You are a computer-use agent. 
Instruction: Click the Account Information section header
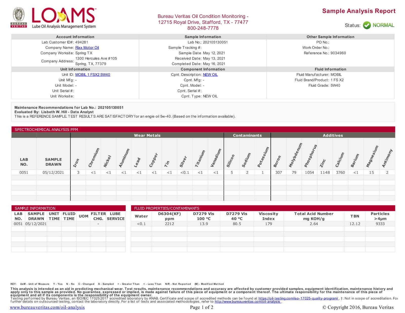[75, 37]
